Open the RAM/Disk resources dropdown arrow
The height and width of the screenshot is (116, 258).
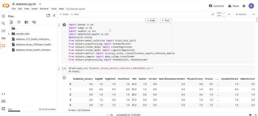(x=229, y=15)
